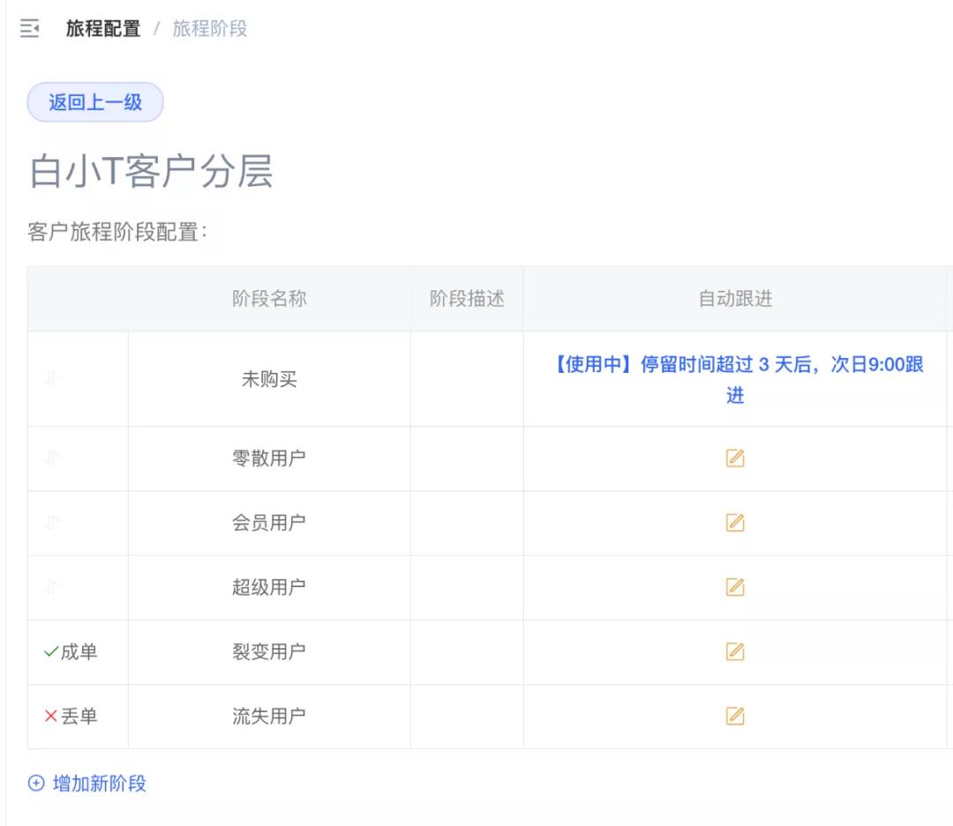This screenshot has width=953, height=826.
Task: Collapse the sidebar with the menu fold icon
Action: pyautogui.click(x=30, y=29)
